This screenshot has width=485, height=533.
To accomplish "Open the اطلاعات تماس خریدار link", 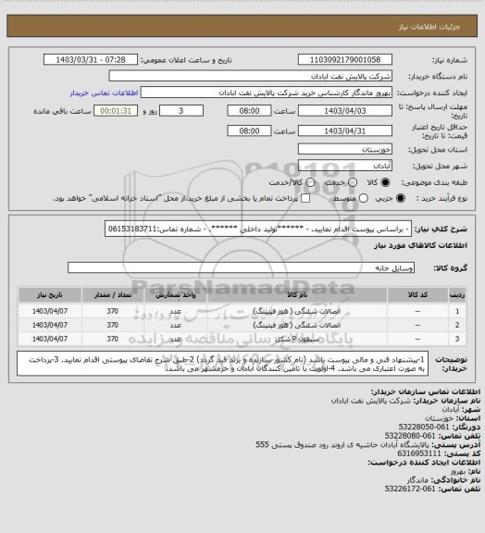I will [104, 93].
